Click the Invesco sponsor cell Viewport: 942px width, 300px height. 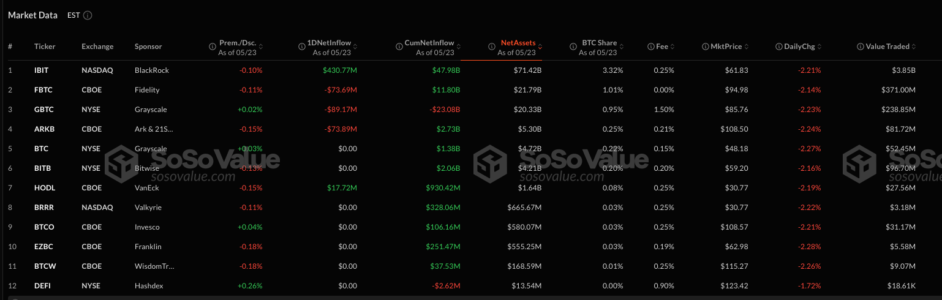tap(147, 227)
